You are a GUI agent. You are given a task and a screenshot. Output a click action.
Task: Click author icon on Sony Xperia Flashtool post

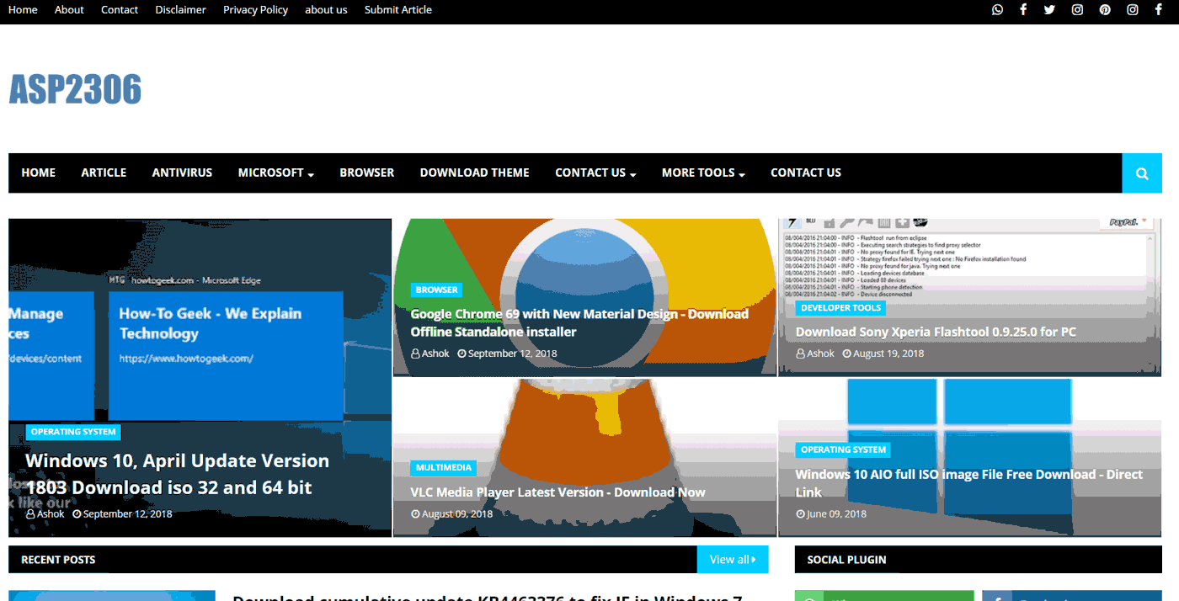800,354
